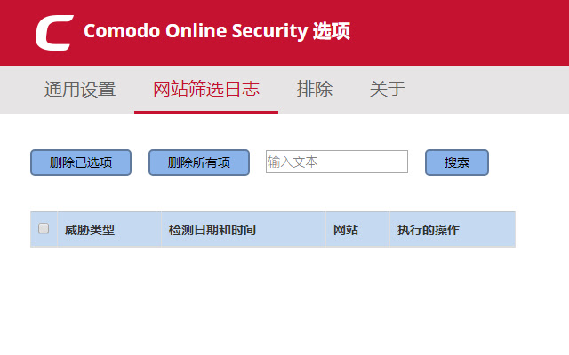
Task: Focus the 输入文本 search field
Action: click(x=336, y=162)
